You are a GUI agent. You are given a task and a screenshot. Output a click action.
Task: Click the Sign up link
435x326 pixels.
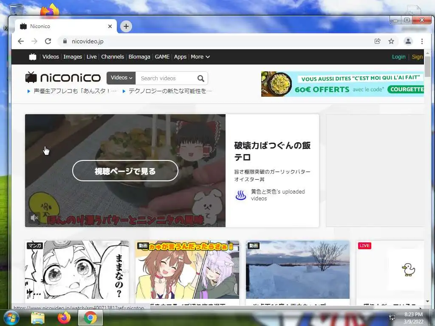(418, 57)
